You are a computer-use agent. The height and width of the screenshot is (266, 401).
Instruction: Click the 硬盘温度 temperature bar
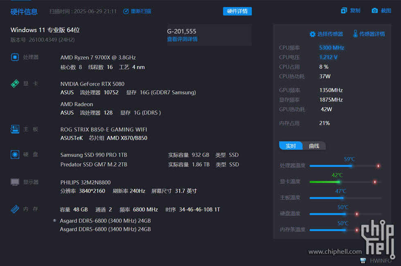click(345, 214)
